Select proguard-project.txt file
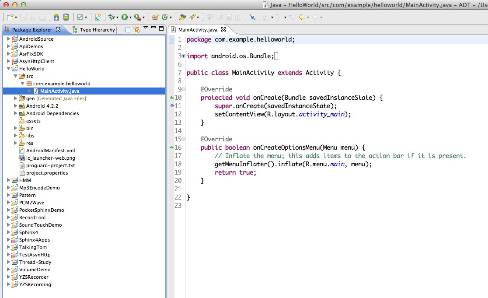 tap(50, 165)
